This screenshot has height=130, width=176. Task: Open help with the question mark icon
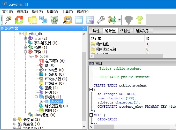click(139, 20)
